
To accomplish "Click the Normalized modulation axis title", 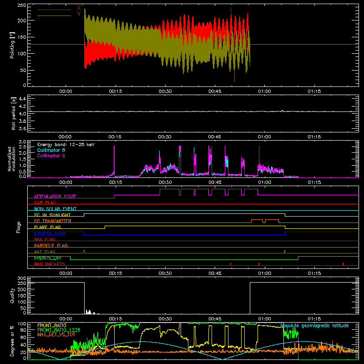I will pos(11,159).
